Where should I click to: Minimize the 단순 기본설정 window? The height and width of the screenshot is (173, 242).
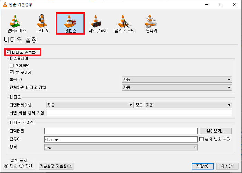tap(207, 4)
